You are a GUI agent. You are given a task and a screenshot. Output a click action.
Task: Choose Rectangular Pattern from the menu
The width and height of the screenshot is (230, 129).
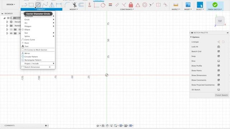(38, 60)
